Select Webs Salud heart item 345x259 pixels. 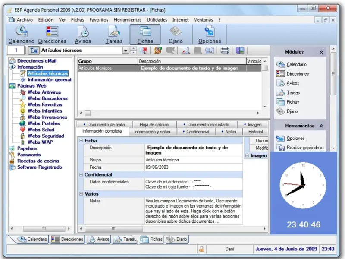pos(41,129)
